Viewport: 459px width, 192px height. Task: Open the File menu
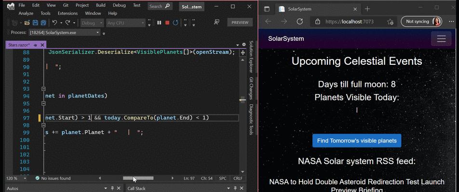(x=22, y=5)
